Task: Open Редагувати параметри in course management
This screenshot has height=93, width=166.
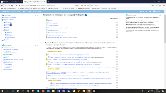Action: 11,49
